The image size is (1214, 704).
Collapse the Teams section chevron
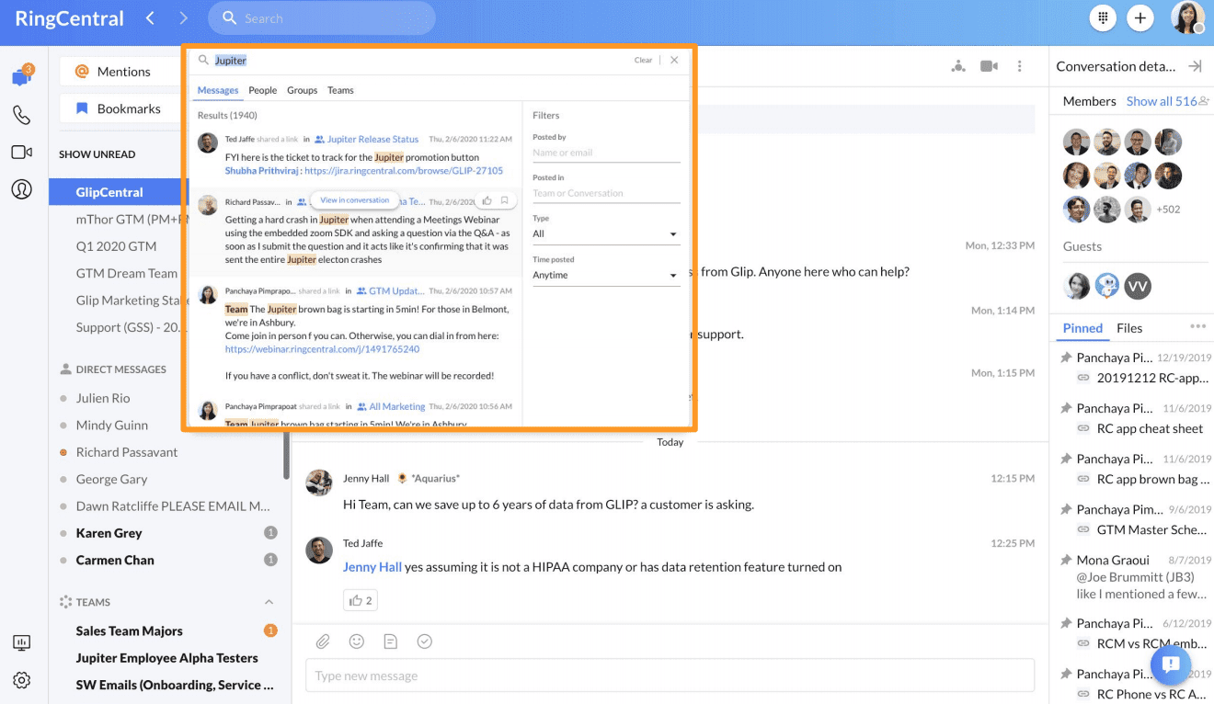[269, 602]
